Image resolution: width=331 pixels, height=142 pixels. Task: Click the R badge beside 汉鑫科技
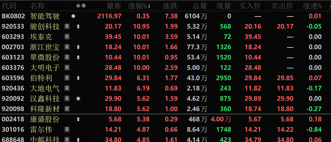(67, 99)
